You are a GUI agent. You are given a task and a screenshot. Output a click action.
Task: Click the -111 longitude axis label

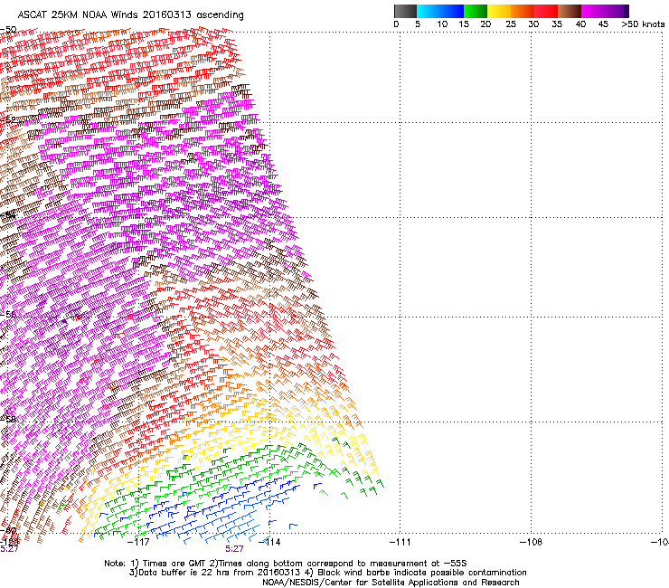(x=400, y=542)
